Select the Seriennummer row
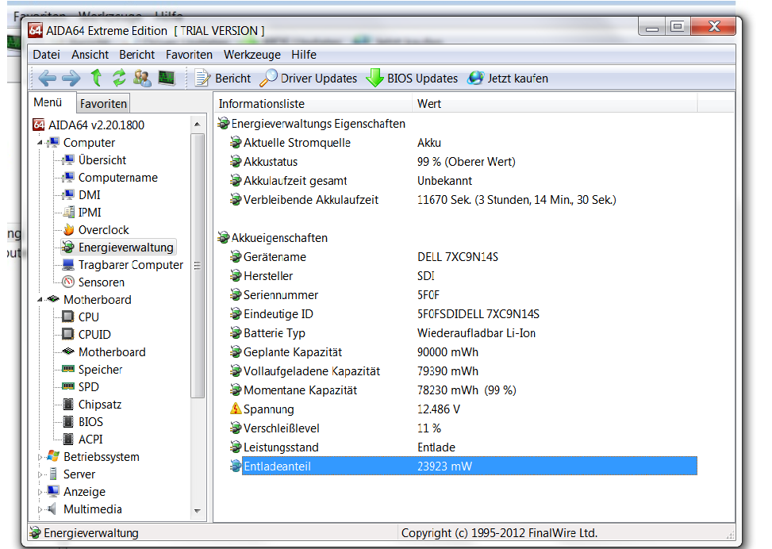772x549 pixels. pos(463,295)
